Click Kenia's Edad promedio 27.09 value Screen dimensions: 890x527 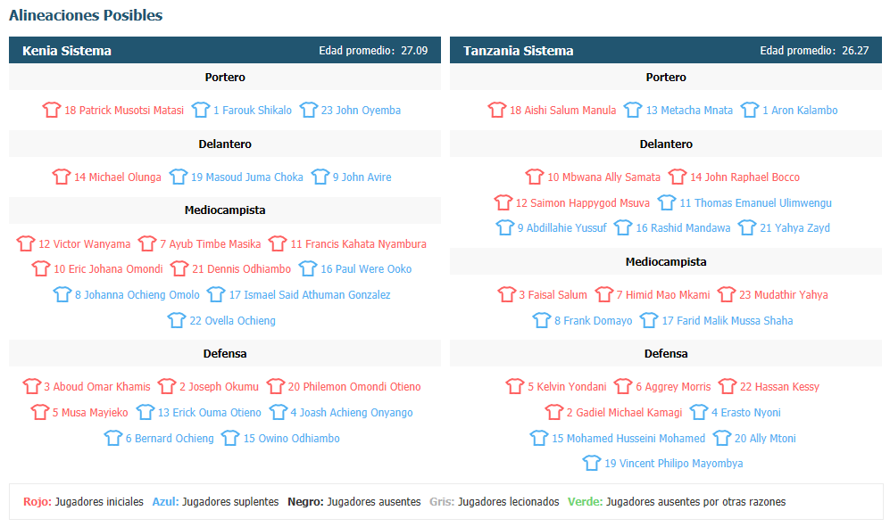pos(414,51)
